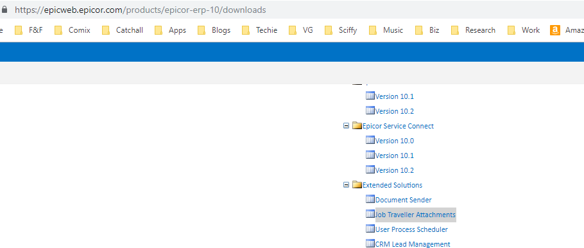Open the Apps bookmarks folder
This screenshot has height=248, width=584.
tap(170, 30)
